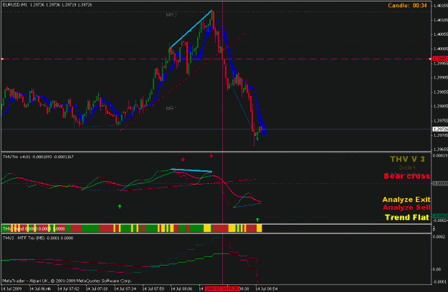The width and height of the screenshot is (448, 292).
Task: Click the Analyze Sell label
Action: click(x=406, y=208)
